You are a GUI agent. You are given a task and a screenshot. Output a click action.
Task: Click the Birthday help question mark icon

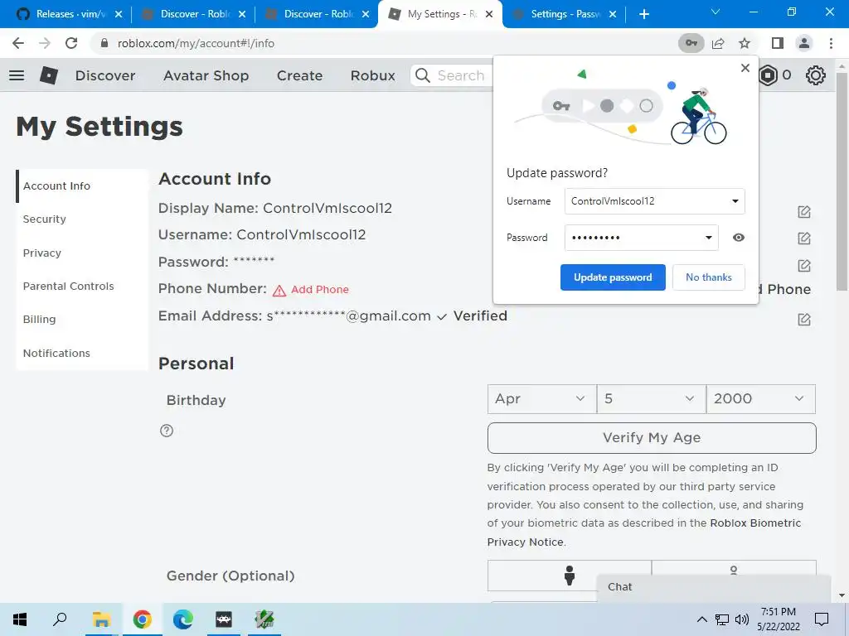(x=167, y=431)
